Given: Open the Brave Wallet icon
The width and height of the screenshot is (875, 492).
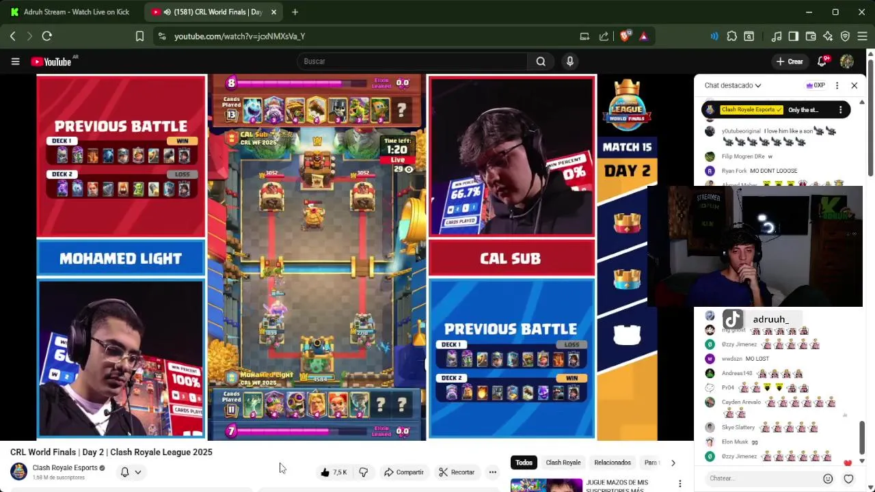Looking at the screenshot, I should click(811, 36).
